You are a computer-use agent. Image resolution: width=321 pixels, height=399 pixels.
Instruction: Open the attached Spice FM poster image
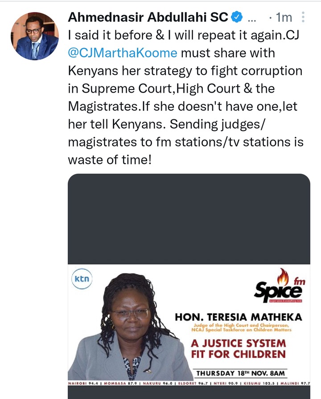(189, 286)
